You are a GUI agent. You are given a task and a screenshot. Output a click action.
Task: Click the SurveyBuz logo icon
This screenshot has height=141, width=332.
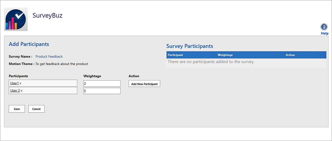16,19
